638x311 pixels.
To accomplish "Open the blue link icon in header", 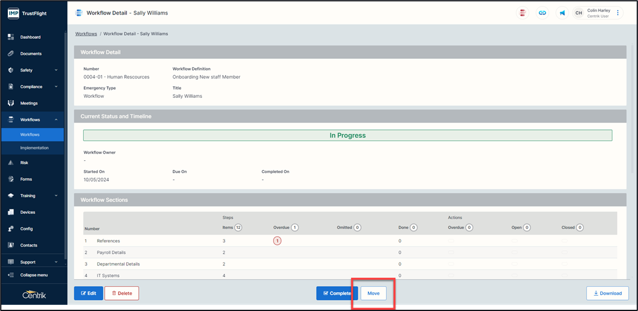I will pos(542,13).
